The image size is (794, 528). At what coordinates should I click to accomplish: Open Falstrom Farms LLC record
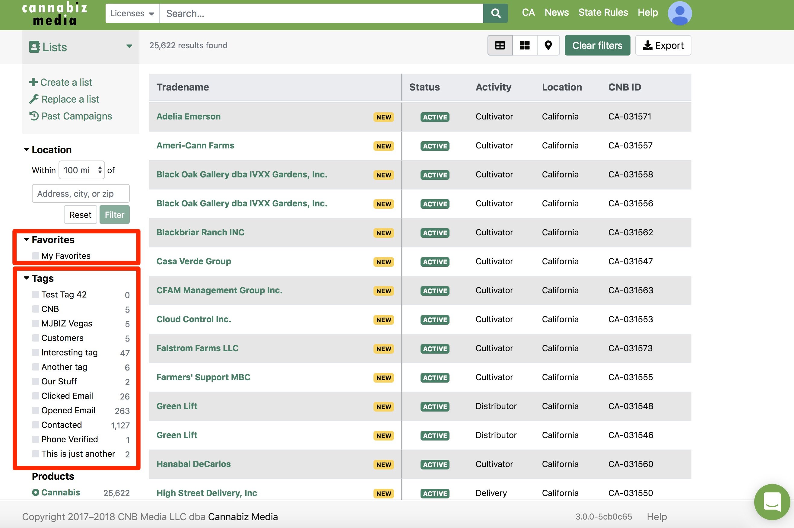click(197, 348)
